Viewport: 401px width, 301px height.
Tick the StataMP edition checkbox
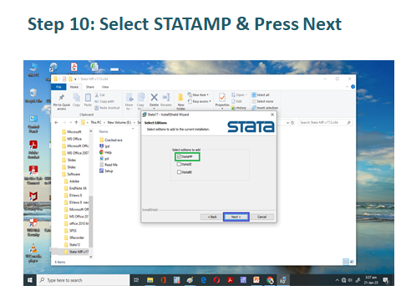coord(179,156)
